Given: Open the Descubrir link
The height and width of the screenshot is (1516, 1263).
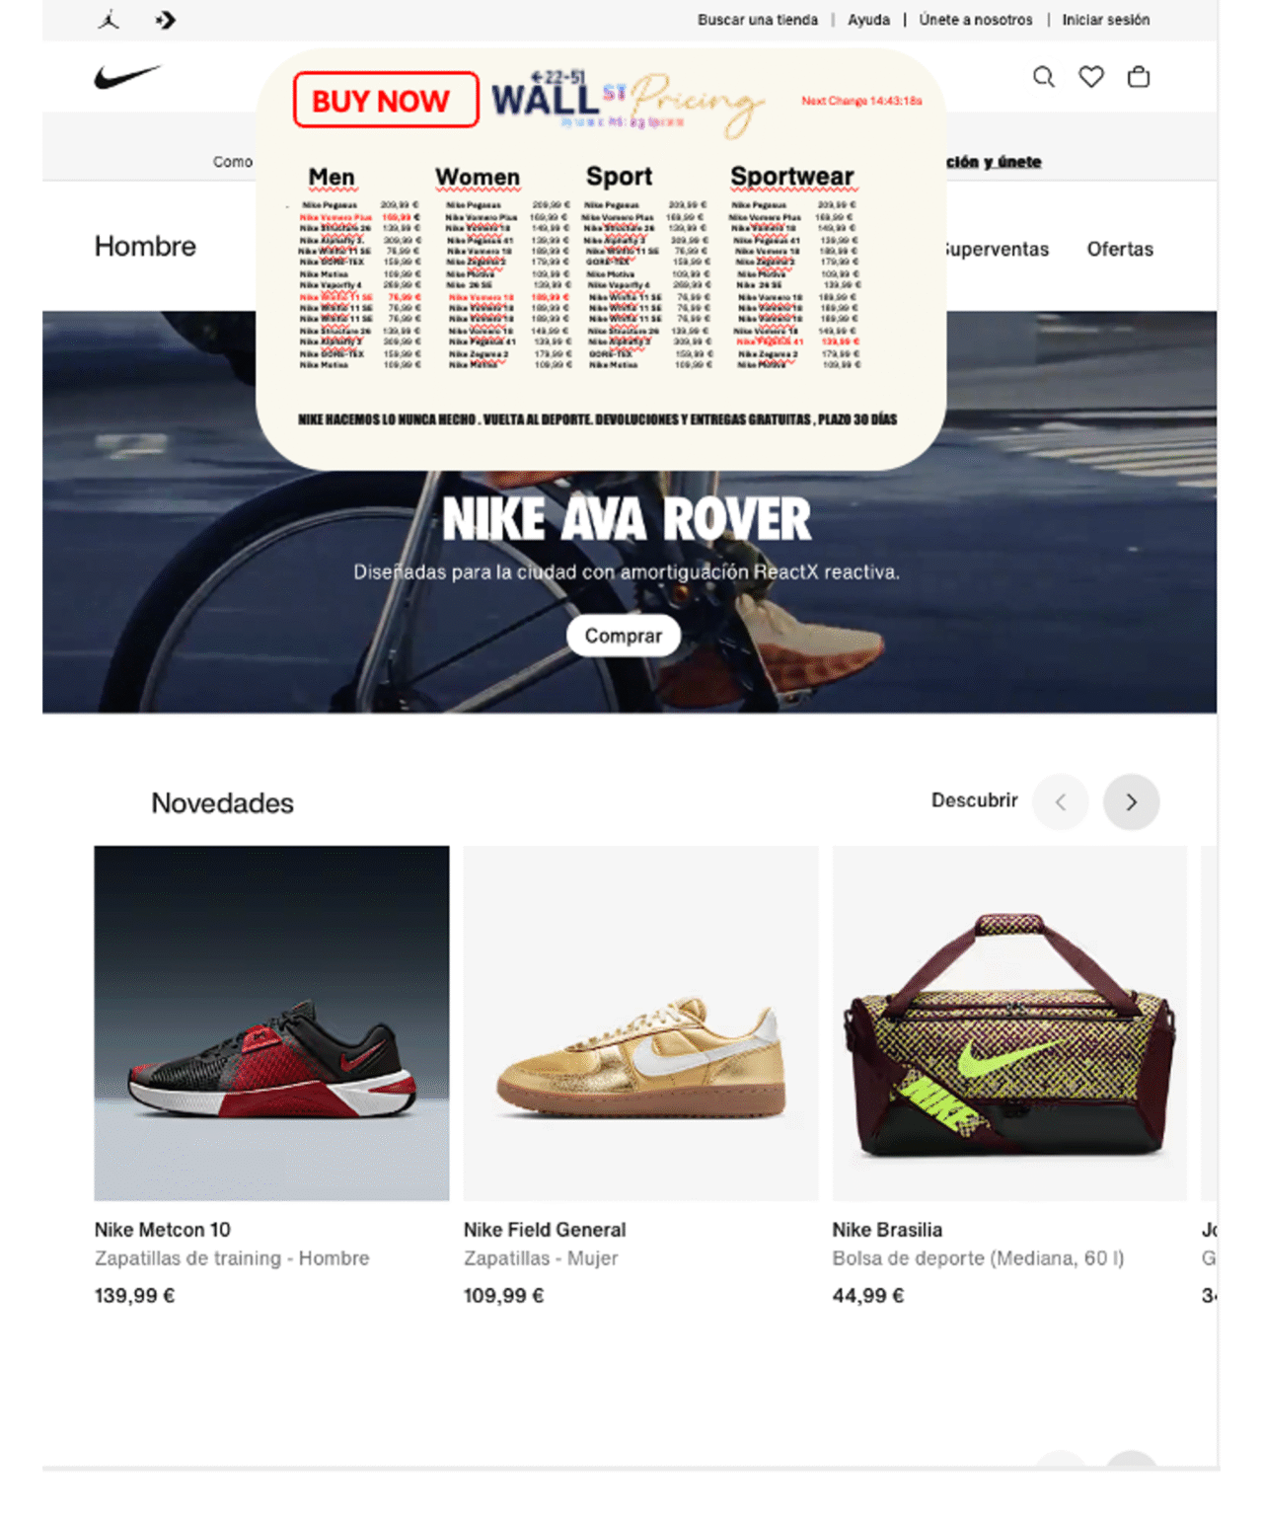Looking at the screenshot, I should (x=974, y=800).
